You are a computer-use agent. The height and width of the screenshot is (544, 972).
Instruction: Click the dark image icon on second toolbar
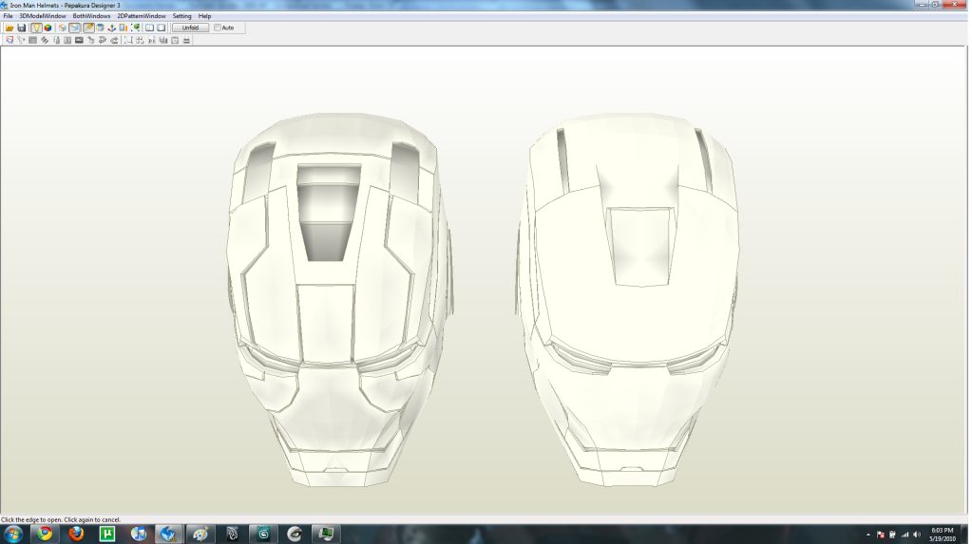pos(80,40)
